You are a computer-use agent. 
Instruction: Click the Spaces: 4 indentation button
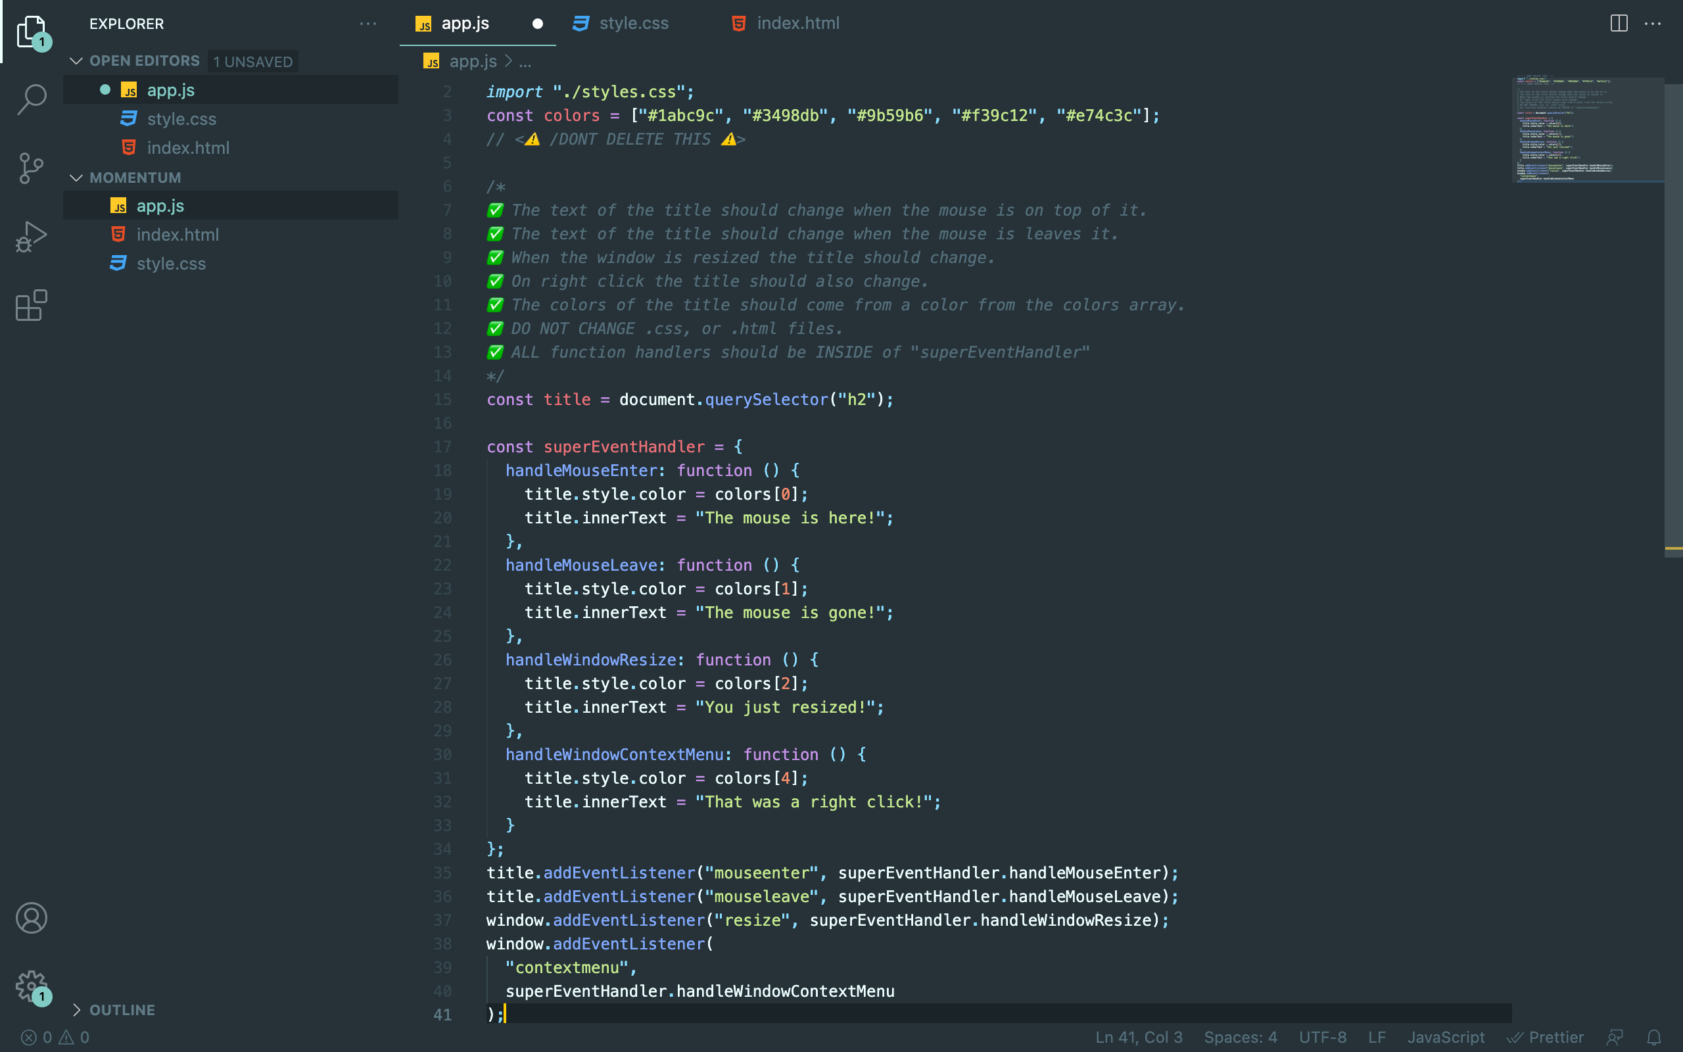(1240, 1038)
